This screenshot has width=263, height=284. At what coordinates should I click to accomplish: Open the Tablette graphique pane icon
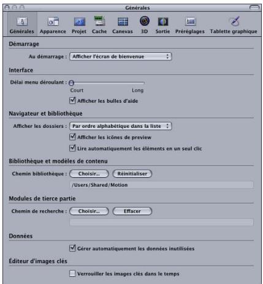[234, 25]
